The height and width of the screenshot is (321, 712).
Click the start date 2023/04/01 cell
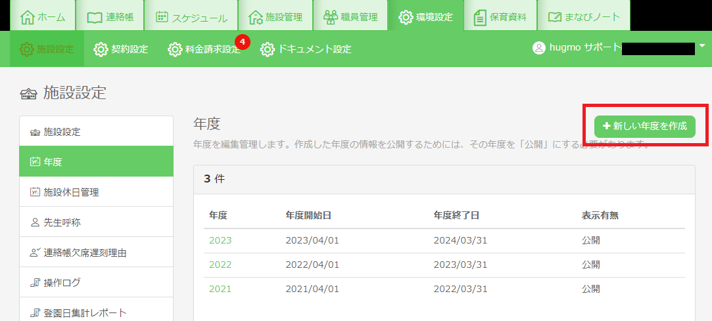(x=312, y=241)
